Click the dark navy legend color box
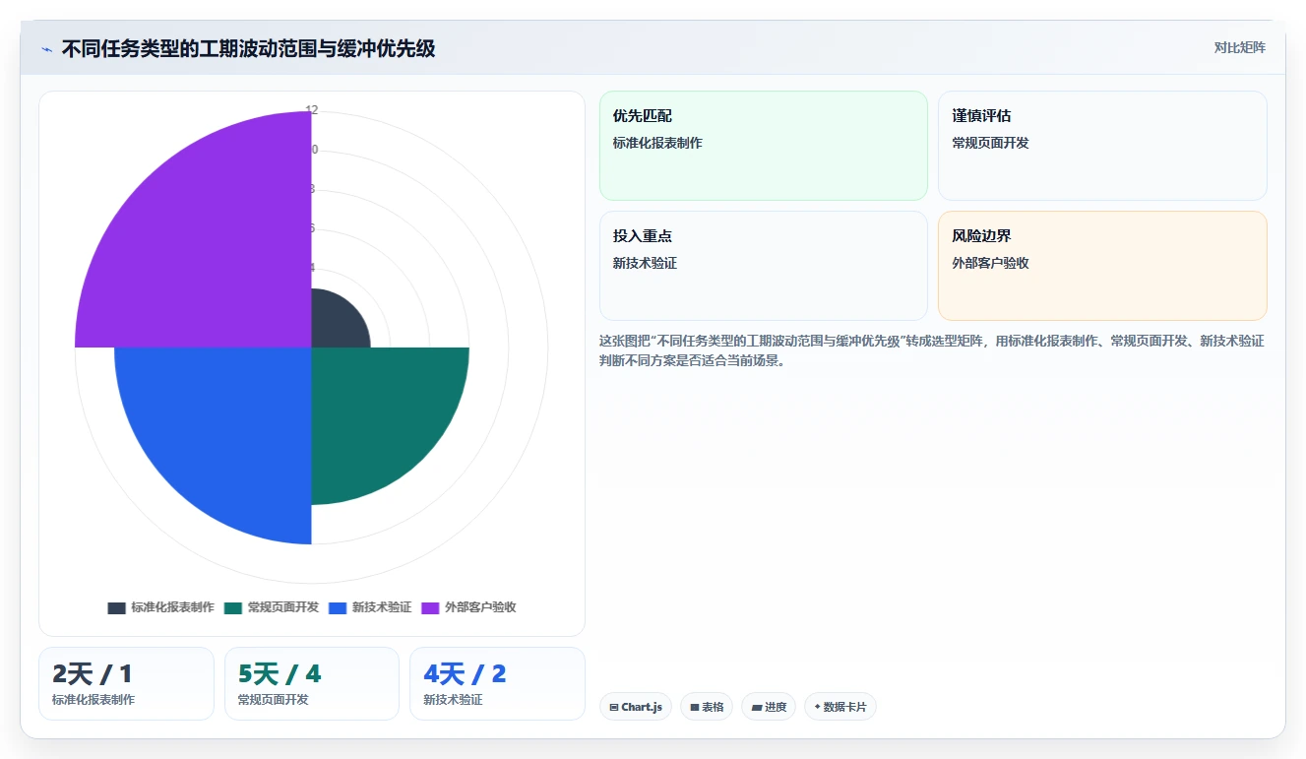The image size is (1306, 759). [116, 607]
